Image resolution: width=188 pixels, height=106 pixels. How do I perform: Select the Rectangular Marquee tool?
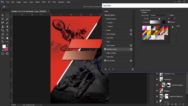7,15
